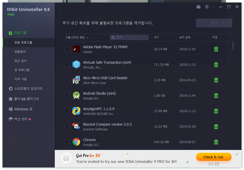Screen dimensions: 244x170
Task: Click the AnySign4PC app icon
Action: coord(76,111)
